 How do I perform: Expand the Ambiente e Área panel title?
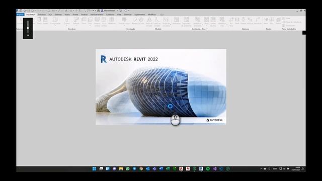coord(200,29)
